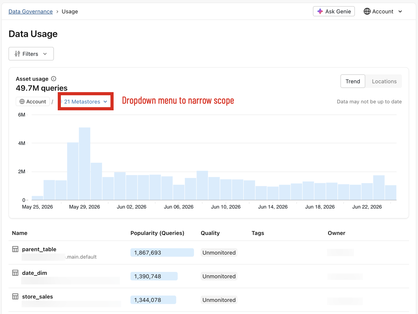The image size is (418, 314).
Task: Click the Usage breadcrumb text
Action: [70, 12]
